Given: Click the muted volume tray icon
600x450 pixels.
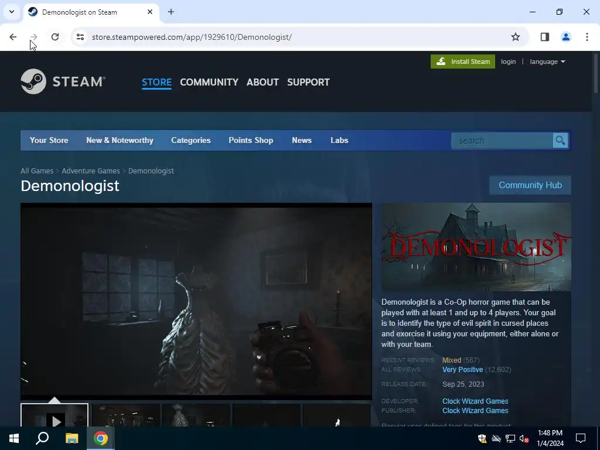Looking at the screenshot, I should pyautogui.click(x=524, y=438).
